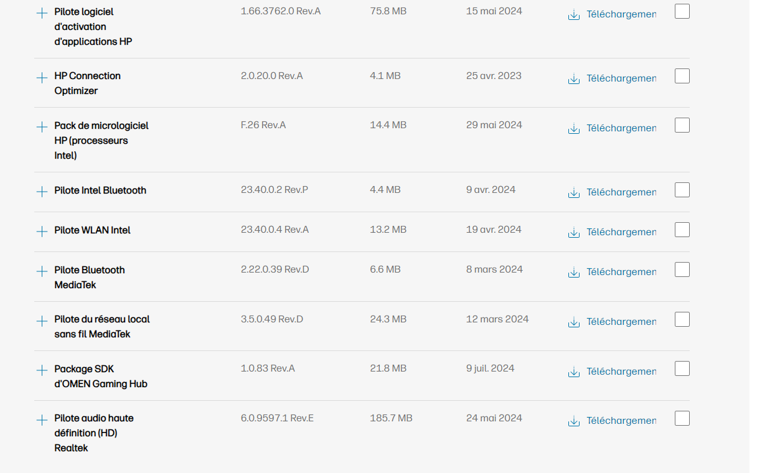Viewport: 780px width, 473px height.
Task: Click download icon for Realtek HD audio driver
Action: point(573,421)
